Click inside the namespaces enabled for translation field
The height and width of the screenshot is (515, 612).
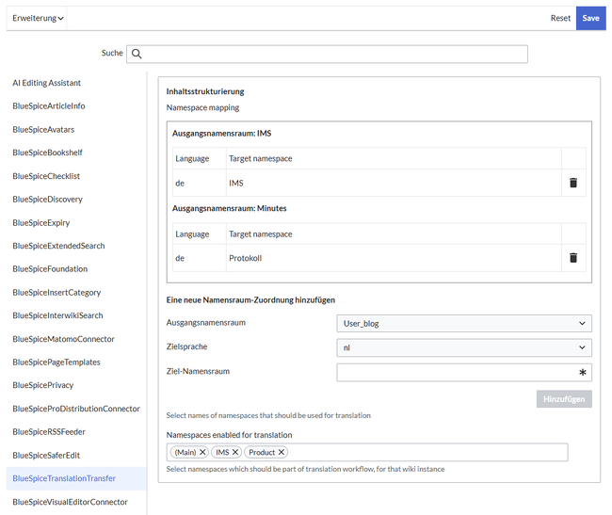point(424,453)
